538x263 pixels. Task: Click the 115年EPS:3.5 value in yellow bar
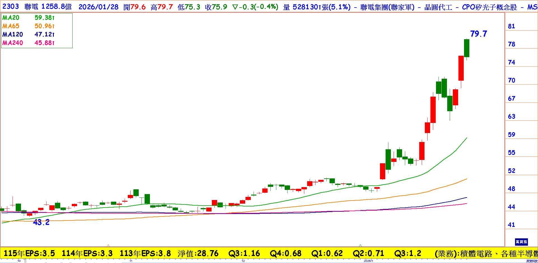[29, 253]
